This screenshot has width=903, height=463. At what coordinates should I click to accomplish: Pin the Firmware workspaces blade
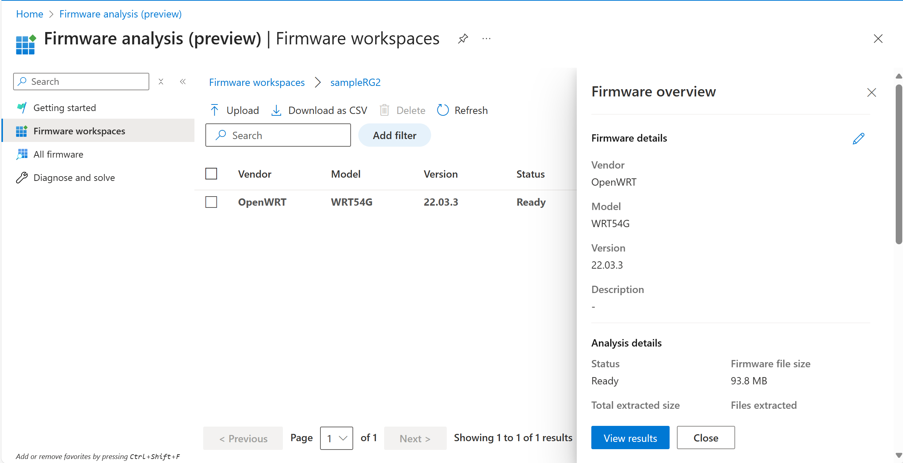[463, 39]
